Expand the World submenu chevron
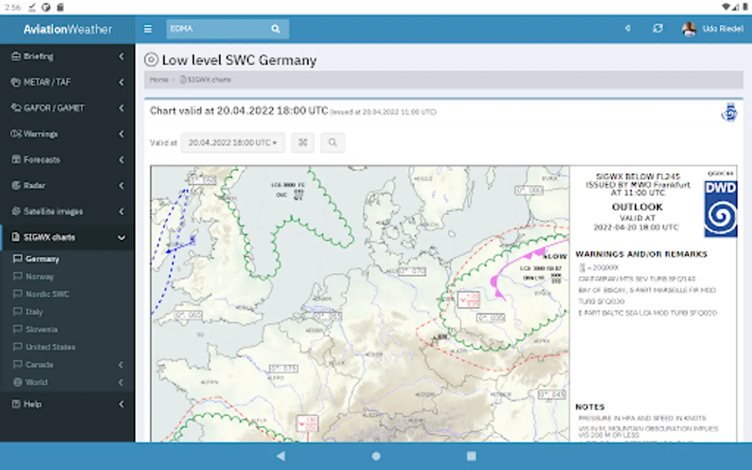Image resolution: width=752 pixels, height=470 pixels. 121,382
